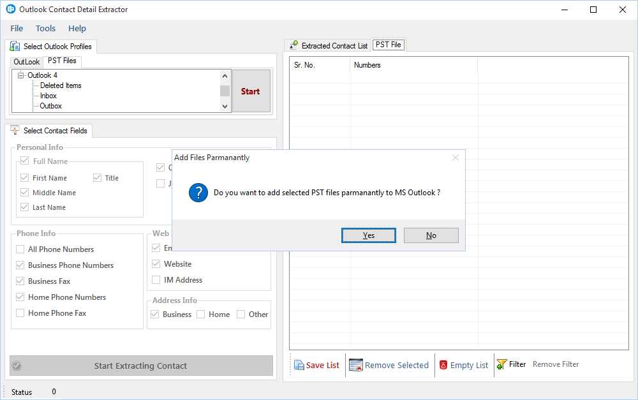Click the Remove Selected table icon
Viewport: 638px width, 400px height.
point(355,365)
